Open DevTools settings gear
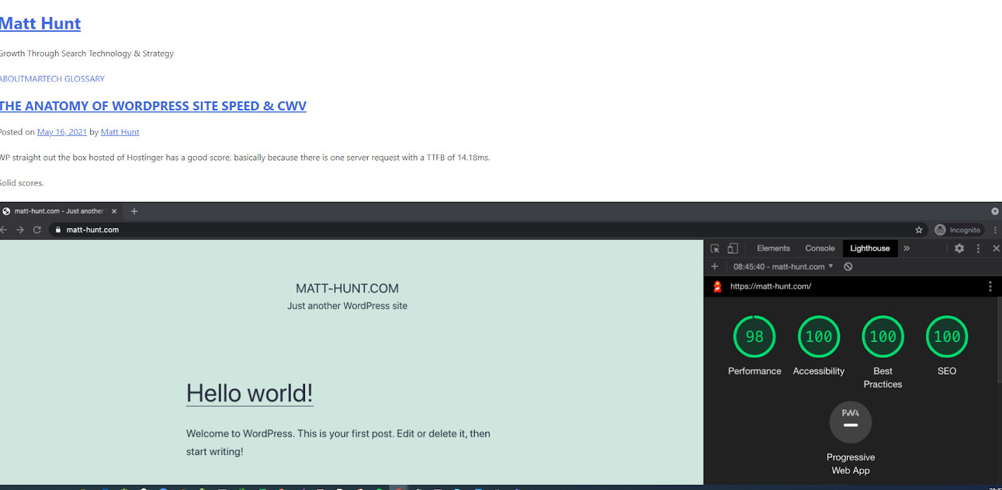Viewport: 1002px width, 490px height. 959,249
